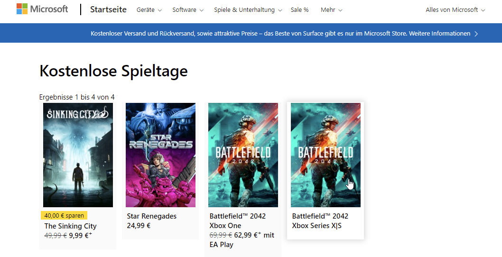Viewport: 502px width, 257px height.
Task: Click the Microsoft logo
Action: coord(42,9)
